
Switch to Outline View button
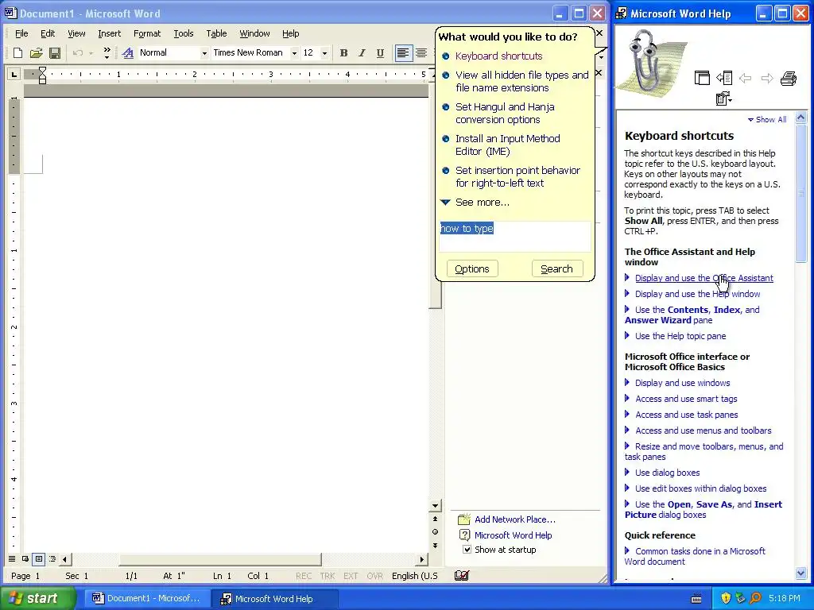(x=52, y=559)
